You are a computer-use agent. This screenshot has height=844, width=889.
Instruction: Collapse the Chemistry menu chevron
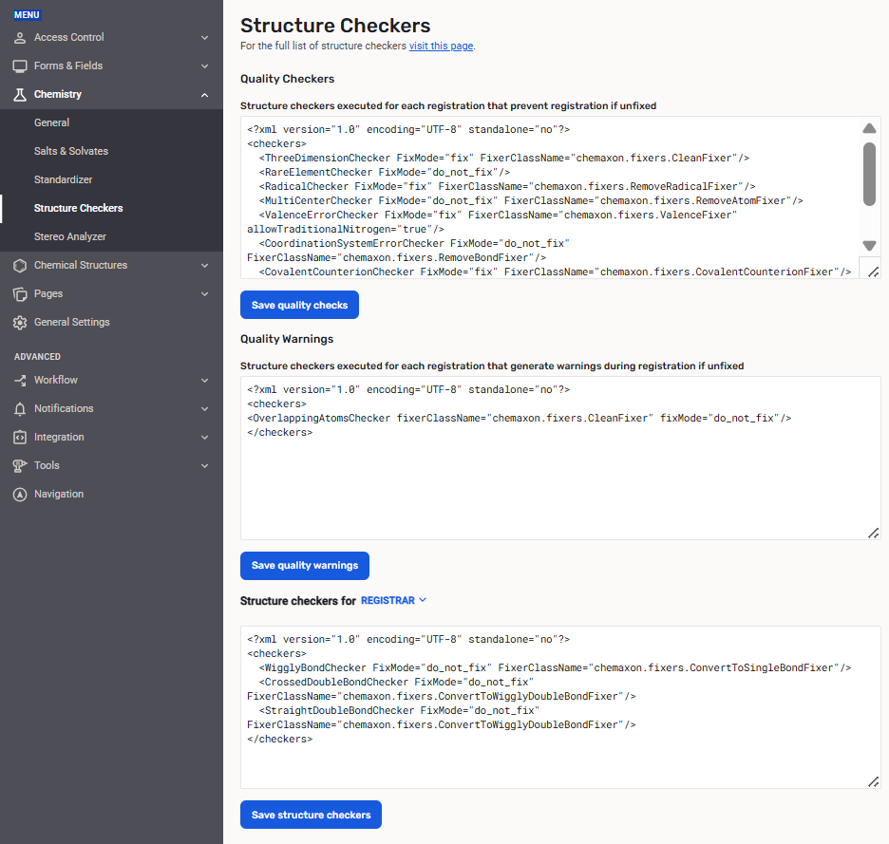(204, 95)
